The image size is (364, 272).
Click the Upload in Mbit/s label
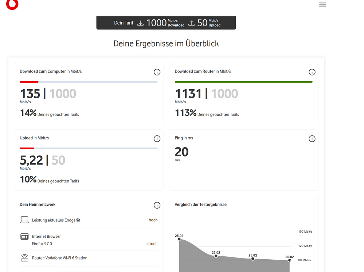(34, 138)
